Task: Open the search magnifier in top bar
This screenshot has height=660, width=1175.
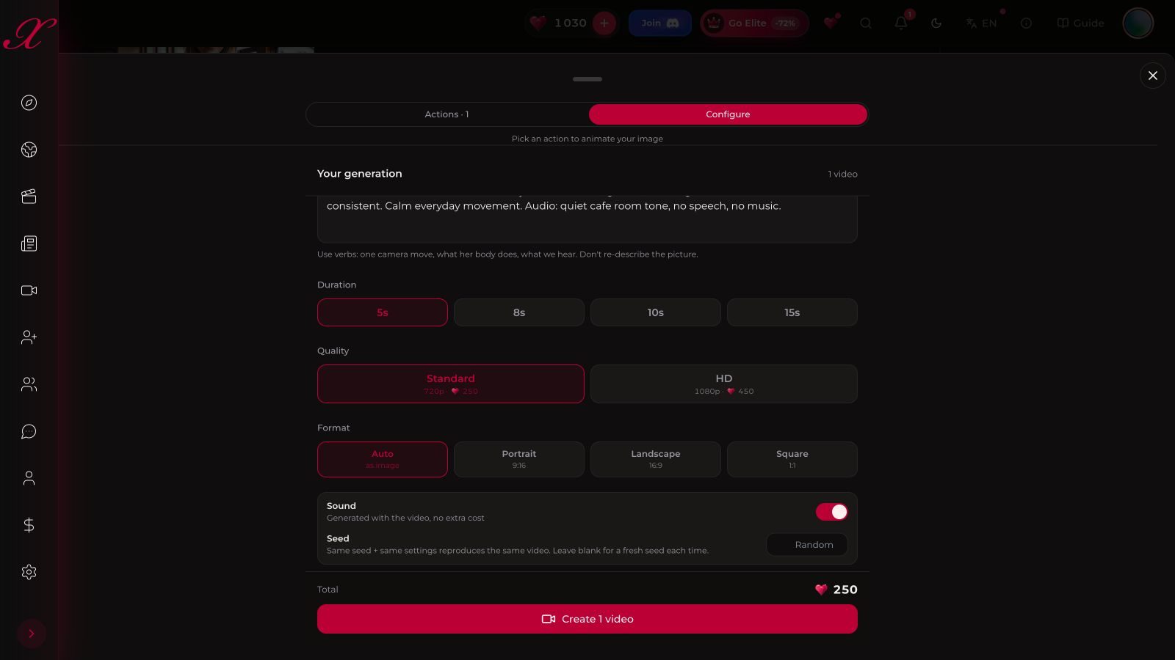Action: pos(866,23)
